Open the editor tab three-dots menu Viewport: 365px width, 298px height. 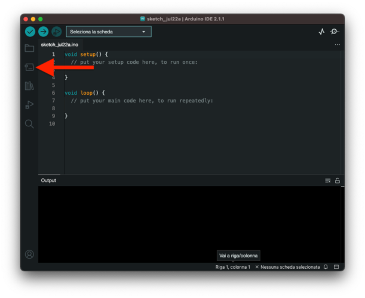pos(337,45)
